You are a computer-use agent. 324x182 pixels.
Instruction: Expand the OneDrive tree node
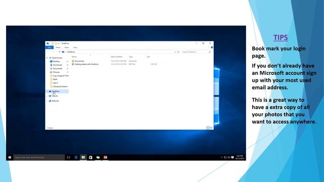click(x=47, y=91)
